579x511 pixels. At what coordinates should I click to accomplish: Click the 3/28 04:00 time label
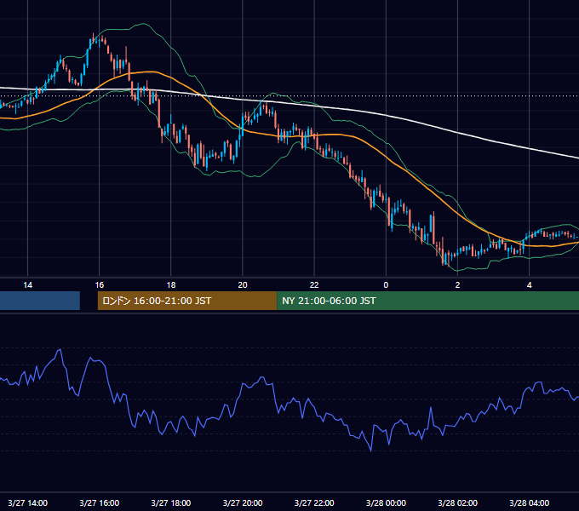coord(529,502)
